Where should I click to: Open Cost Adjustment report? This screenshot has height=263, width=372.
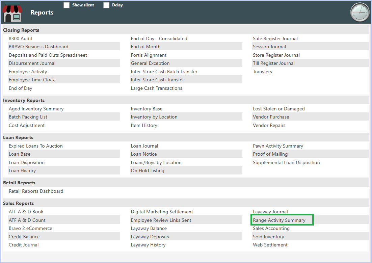(27, 125)
